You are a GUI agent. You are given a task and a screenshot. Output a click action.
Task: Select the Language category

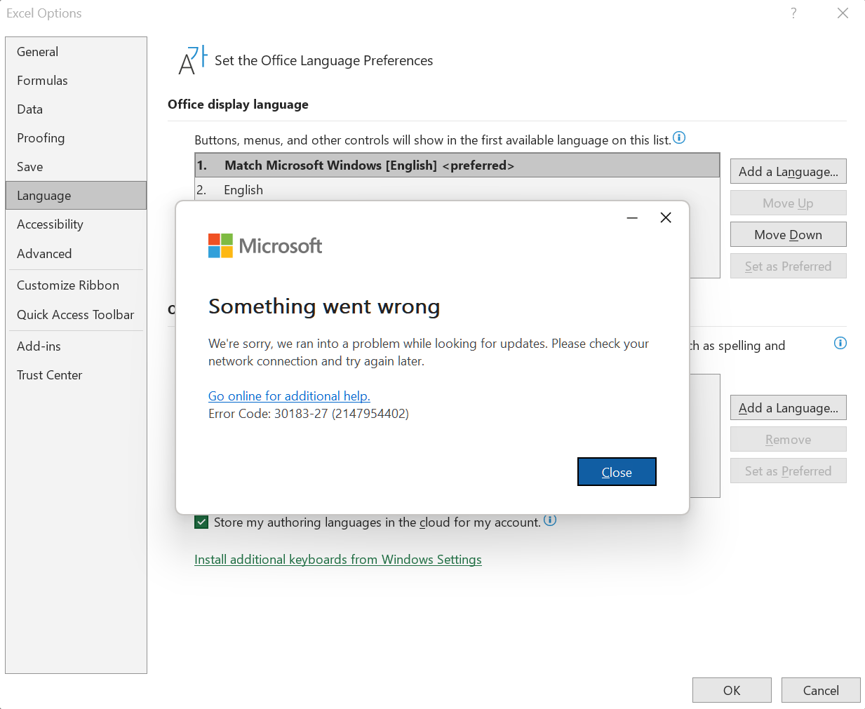(76, 196)
